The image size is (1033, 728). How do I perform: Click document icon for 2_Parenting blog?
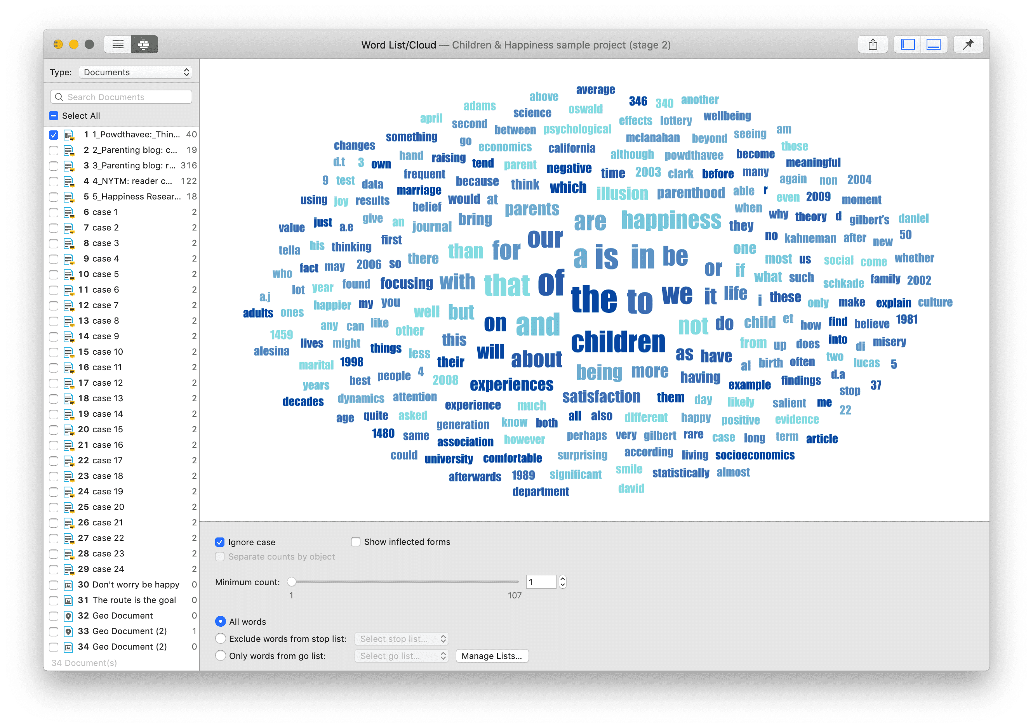pyautogui.click(x=69, y=150)
